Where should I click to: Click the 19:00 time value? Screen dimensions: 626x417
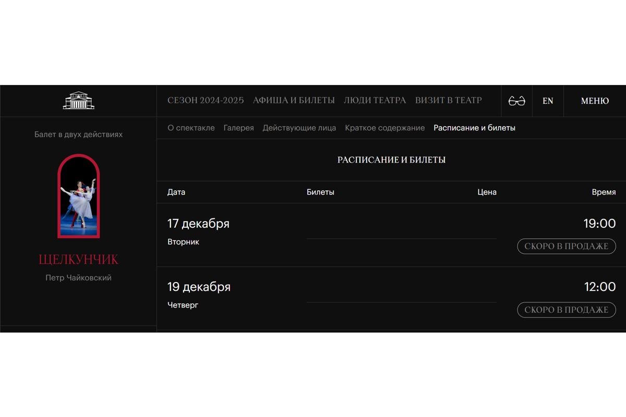[x=599, y=224]
